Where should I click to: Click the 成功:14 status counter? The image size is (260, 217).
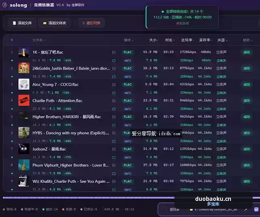(50, 209)
